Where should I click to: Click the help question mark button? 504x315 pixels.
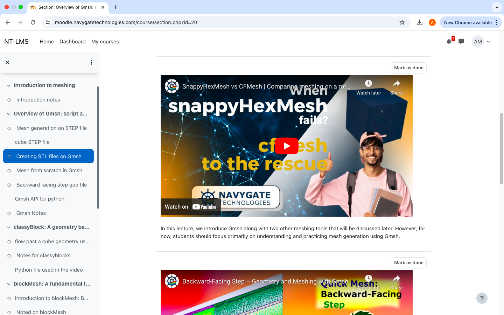(x=482, y=298)
